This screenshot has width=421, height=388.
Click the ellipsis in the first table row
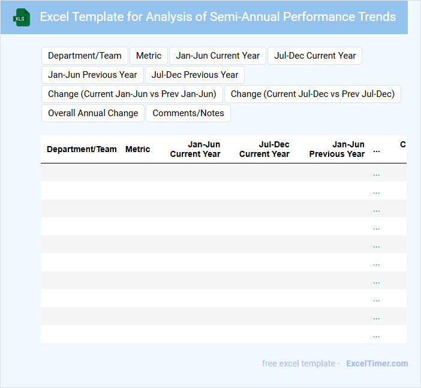coord(377,173)
